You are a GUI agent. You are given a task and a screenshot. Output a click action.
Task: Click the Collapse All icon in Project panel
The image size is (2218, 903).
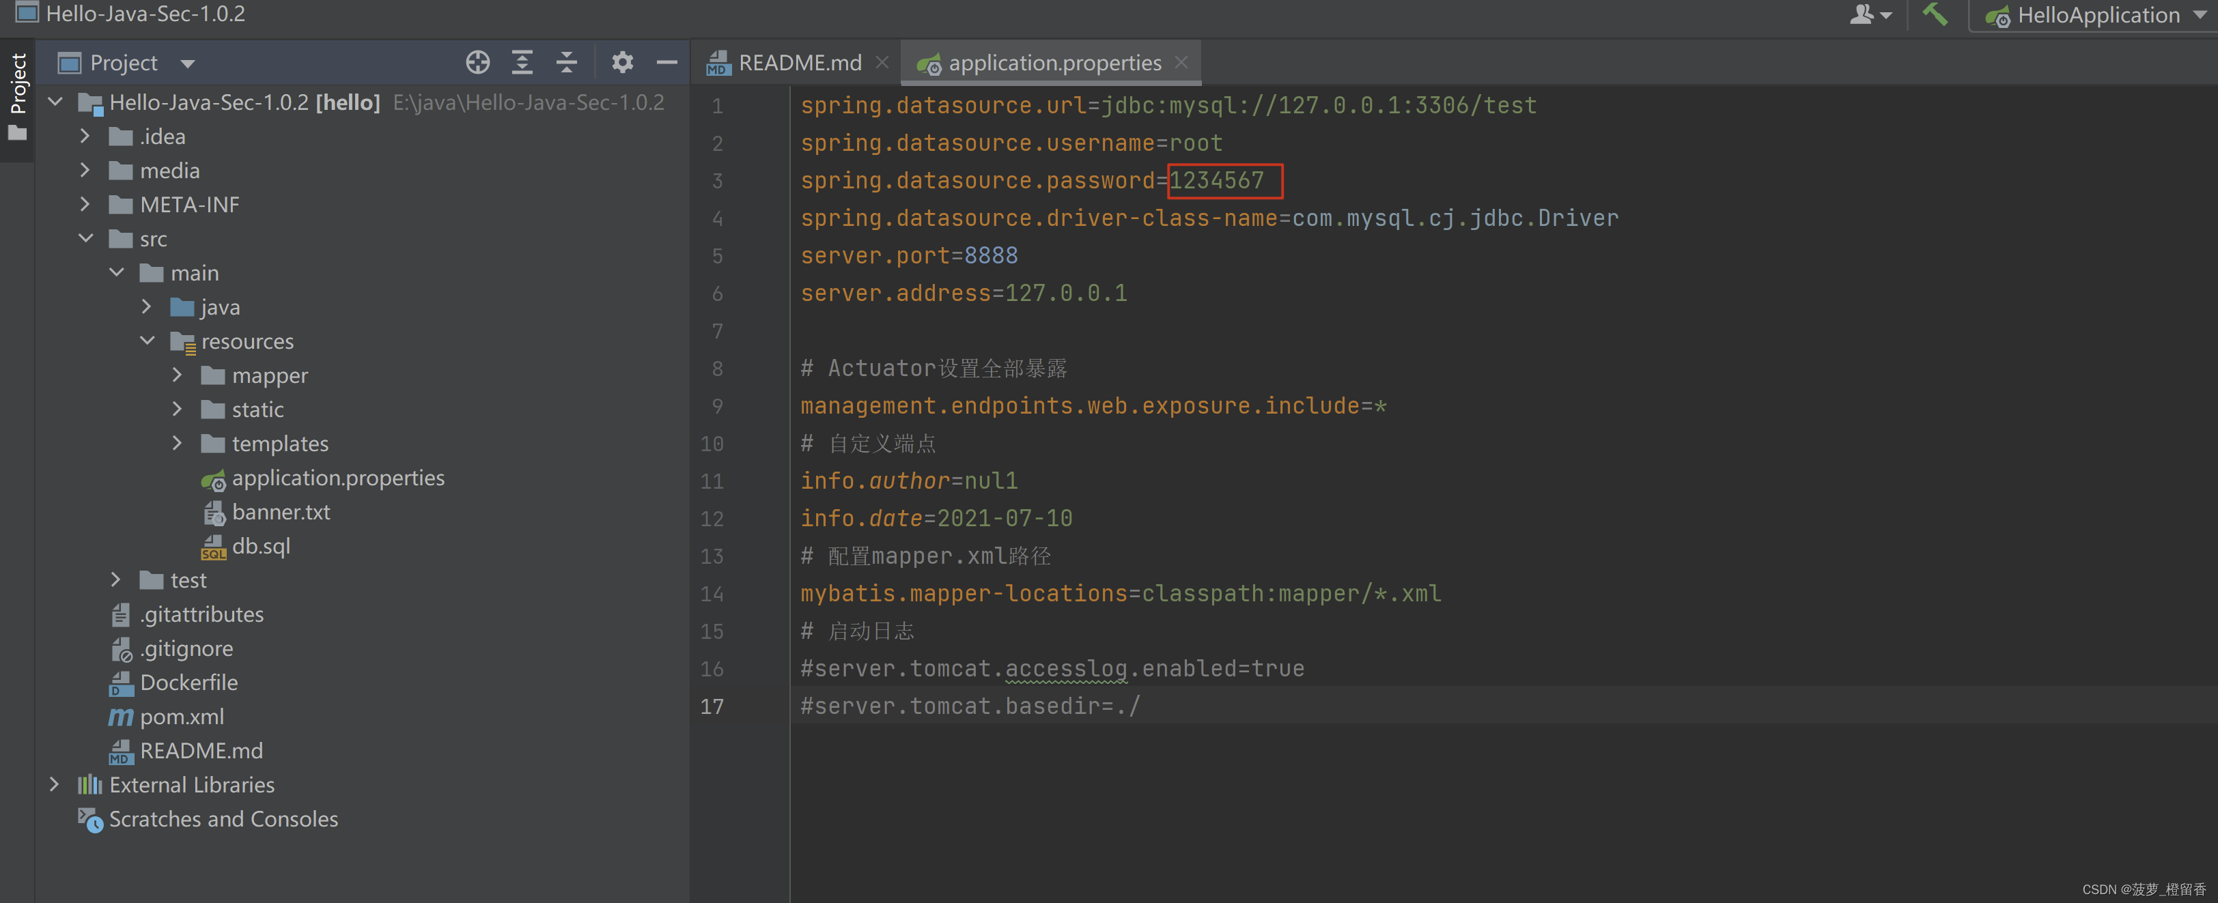pos(567,62)
